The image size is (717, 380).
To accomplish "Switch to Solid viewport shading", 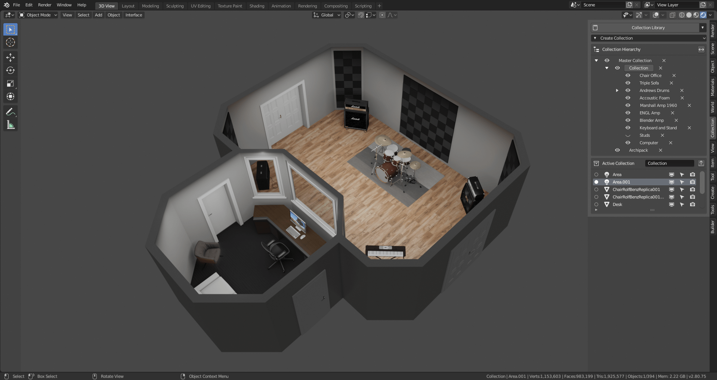I will point(689,15).
